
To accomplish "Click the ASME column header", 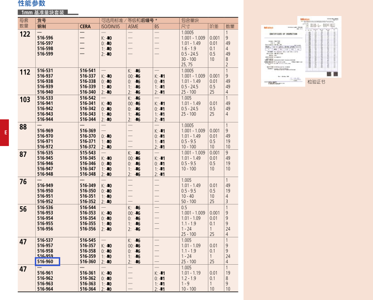I will 133,26.
